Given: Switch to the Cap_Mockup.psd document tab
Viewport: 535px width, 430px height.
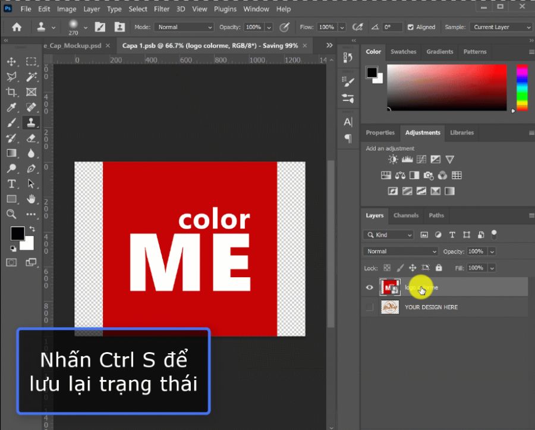Looking at the screenshot, I should click(77, 45).
